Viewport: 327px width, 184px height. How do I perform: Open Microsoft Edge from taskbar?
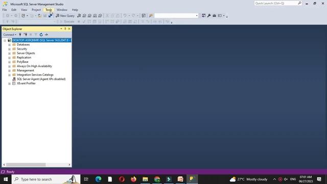click(98, 179)
